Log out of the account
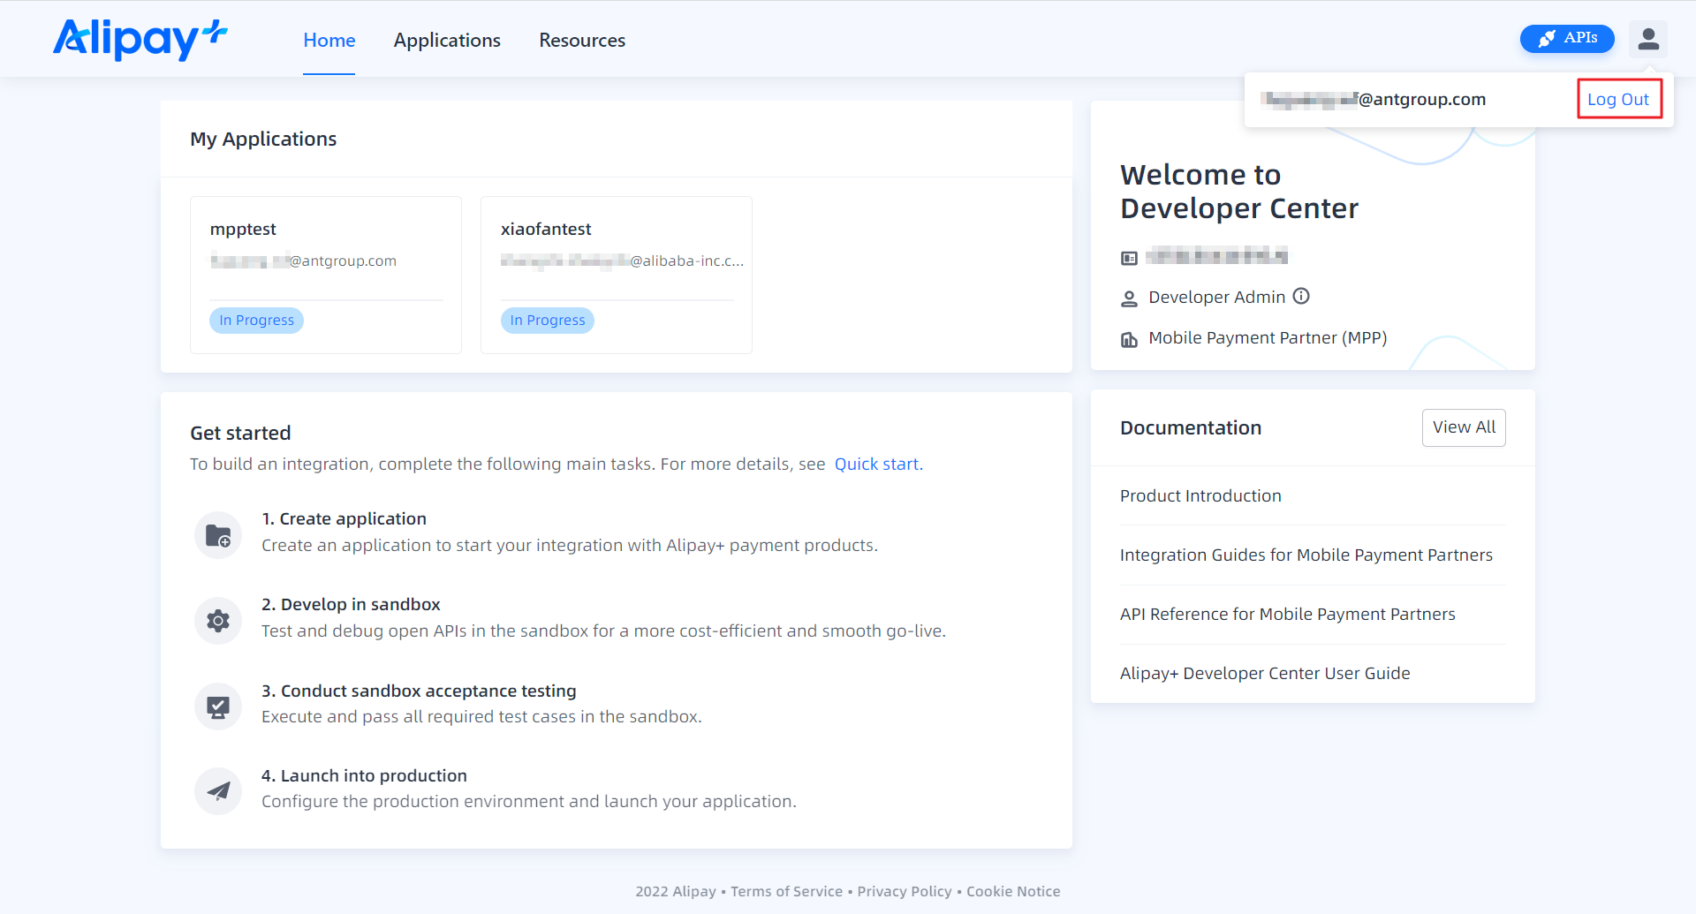This screenshot has width=1696, height=914. click(x=1618, y=99)
